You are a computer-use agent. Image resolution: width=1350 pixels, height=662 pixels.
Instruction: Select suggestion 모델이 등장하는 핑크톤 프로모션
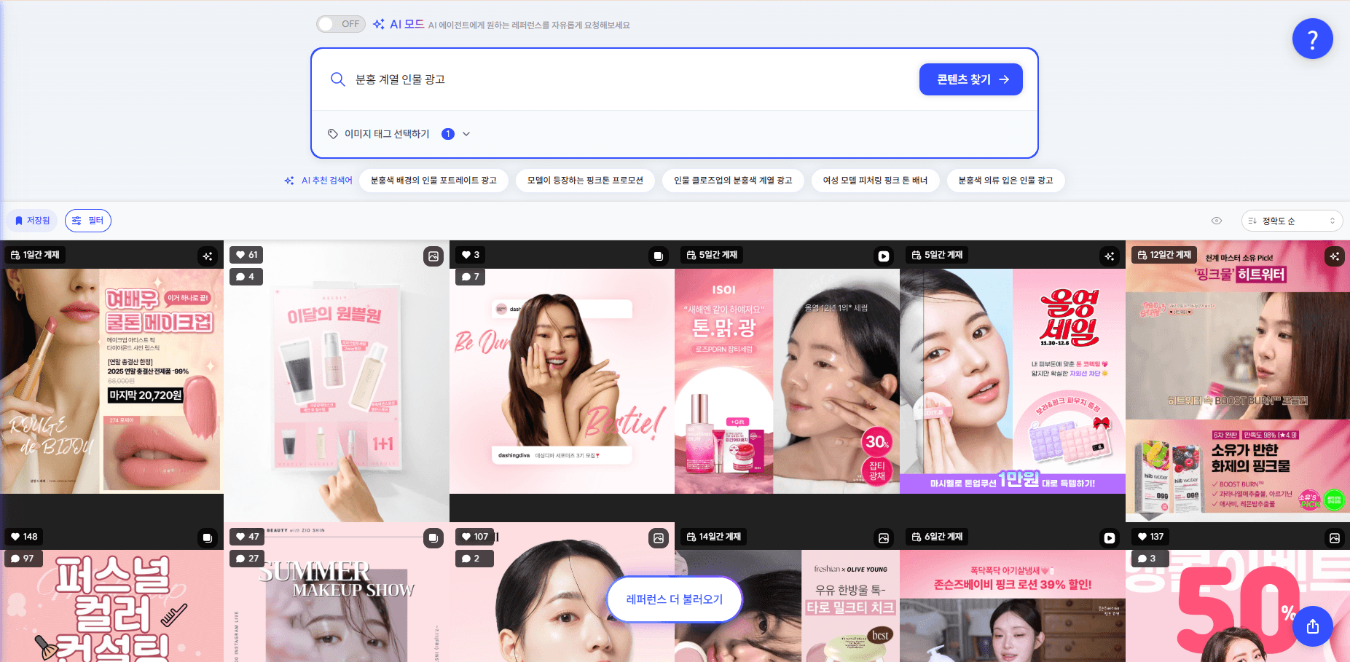[585, 181]
